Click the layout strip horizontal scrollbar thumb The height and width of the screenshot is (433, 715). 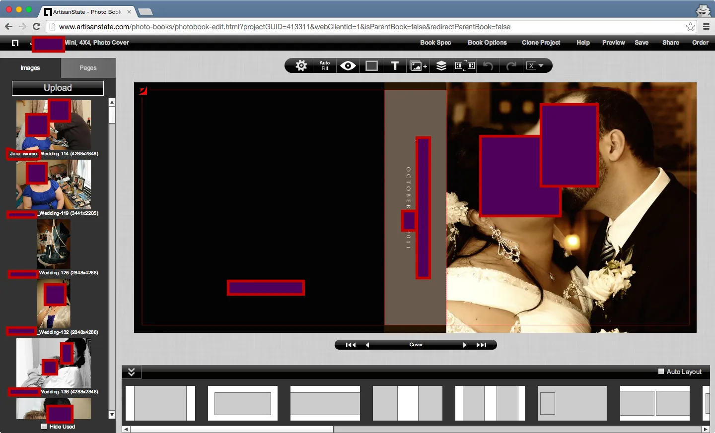coord(232,430)
